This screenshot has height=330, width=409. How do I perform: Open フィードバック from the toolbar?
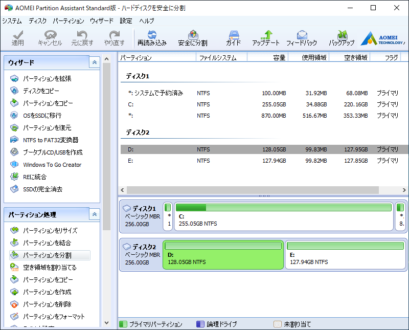coord(302,38)
